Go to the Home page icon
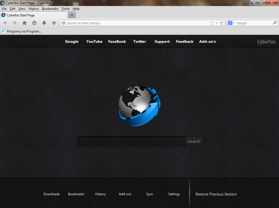Viewport: 279px width, 208px height. click(x=24, y=23)
